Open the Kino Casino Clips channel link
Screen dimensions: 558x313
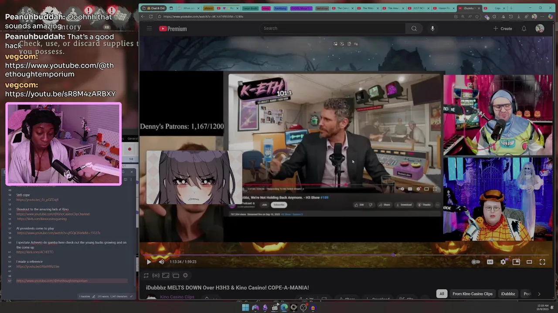click(177, 297)
